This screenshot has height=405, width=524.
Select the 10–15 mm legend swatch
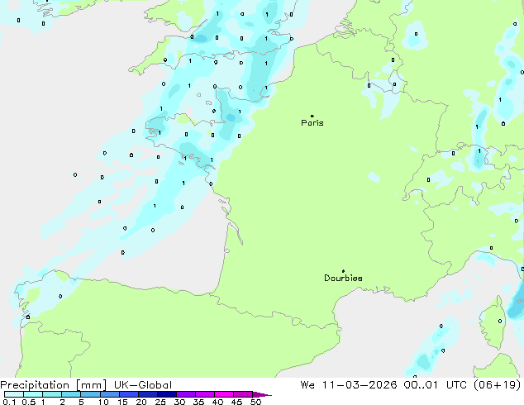click(x=109, y=394)
